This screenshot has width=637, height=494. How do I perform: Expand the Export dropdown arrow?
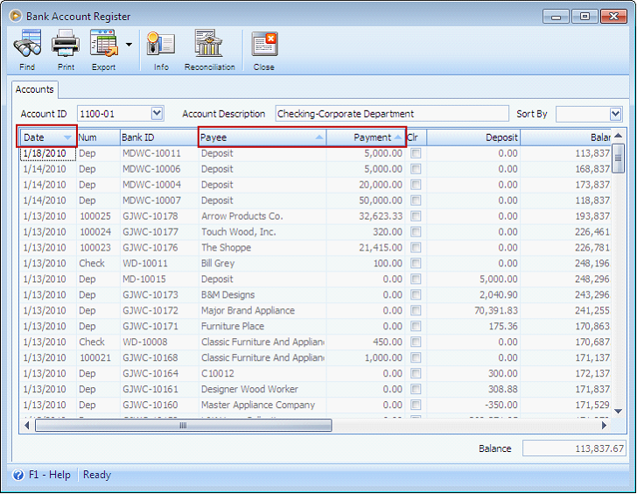click(x=129, y=44)
